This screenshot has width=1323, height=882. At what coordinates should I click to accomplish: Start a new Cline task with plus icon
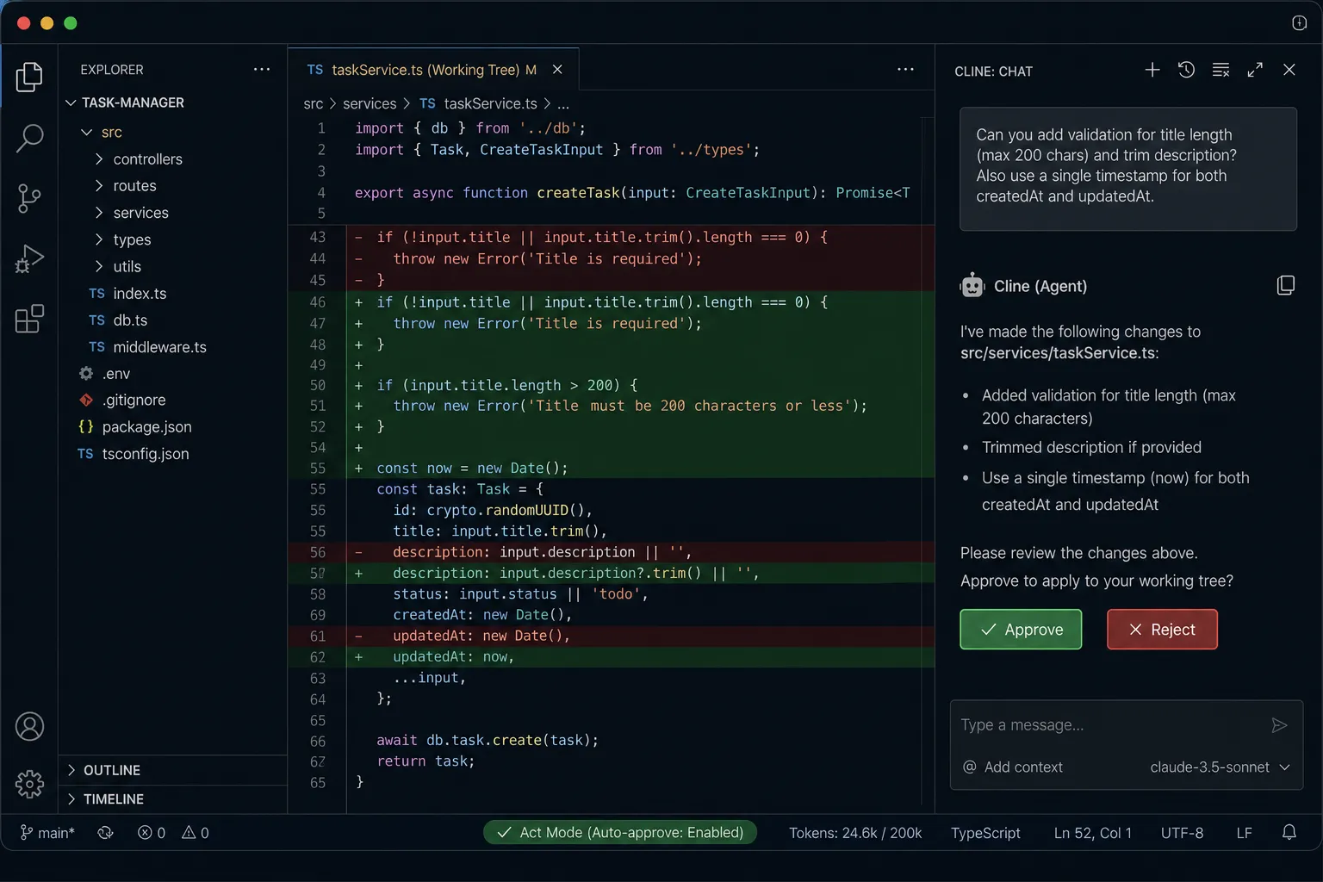tap(1152, 70)
